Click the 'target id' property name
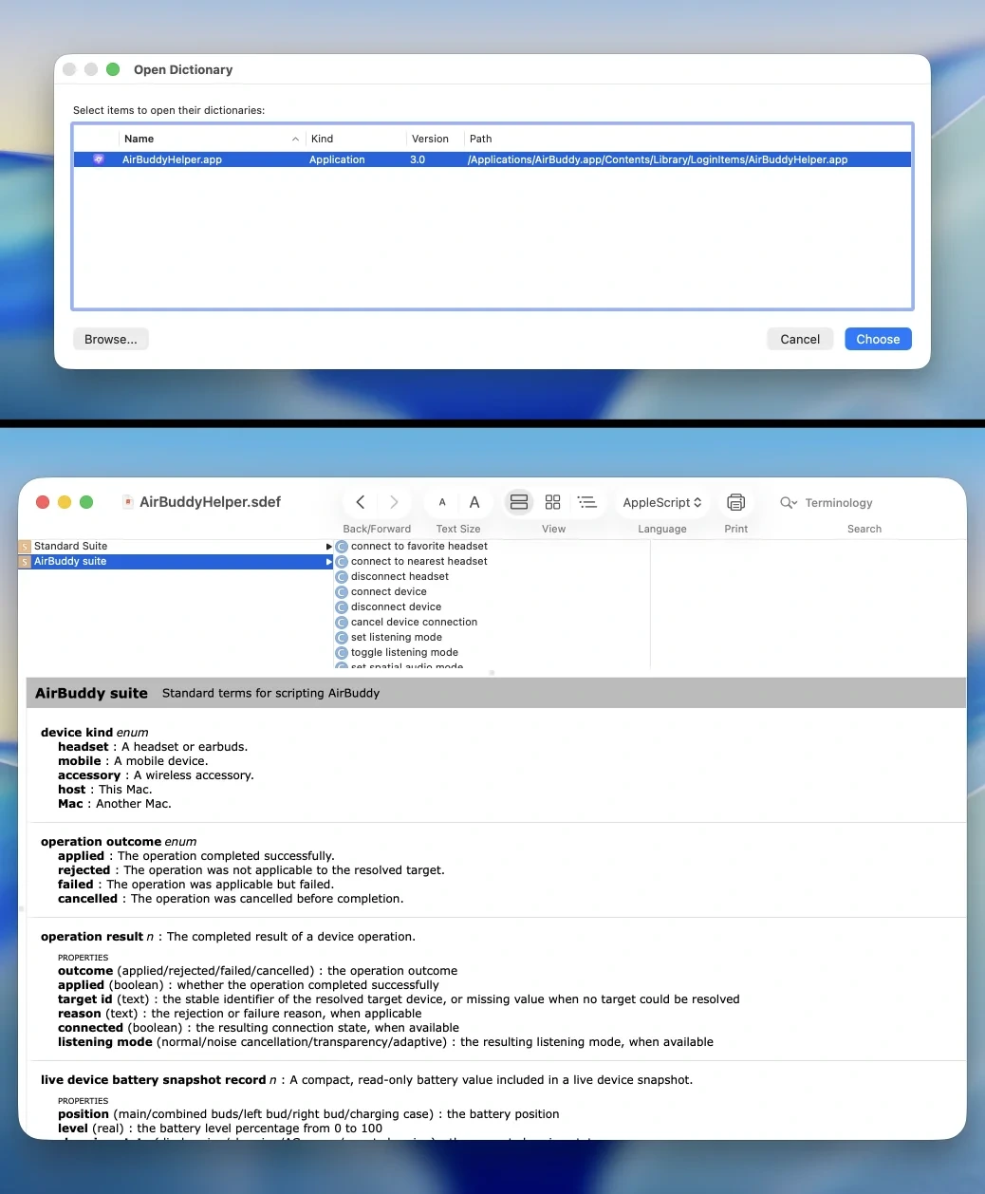Viewport: 985px width, 1194px height. pos(85,999)
